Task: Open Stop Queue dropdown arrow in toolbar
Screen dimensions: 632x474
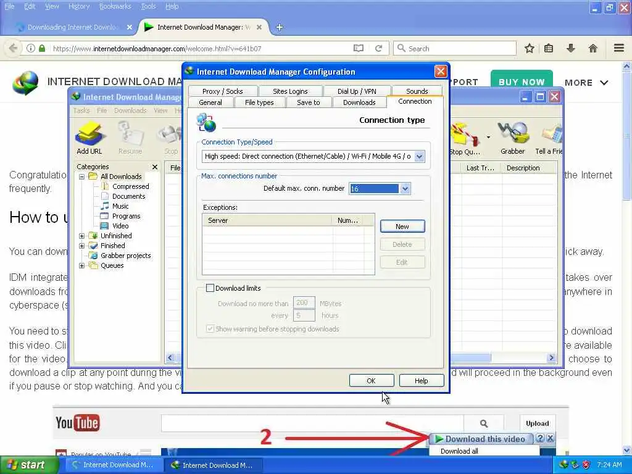Action: pos(488,137)
